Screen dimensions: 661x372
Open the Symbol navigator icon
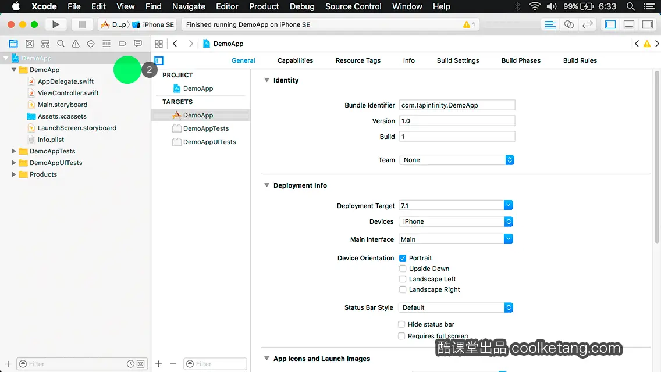point(45,44)
